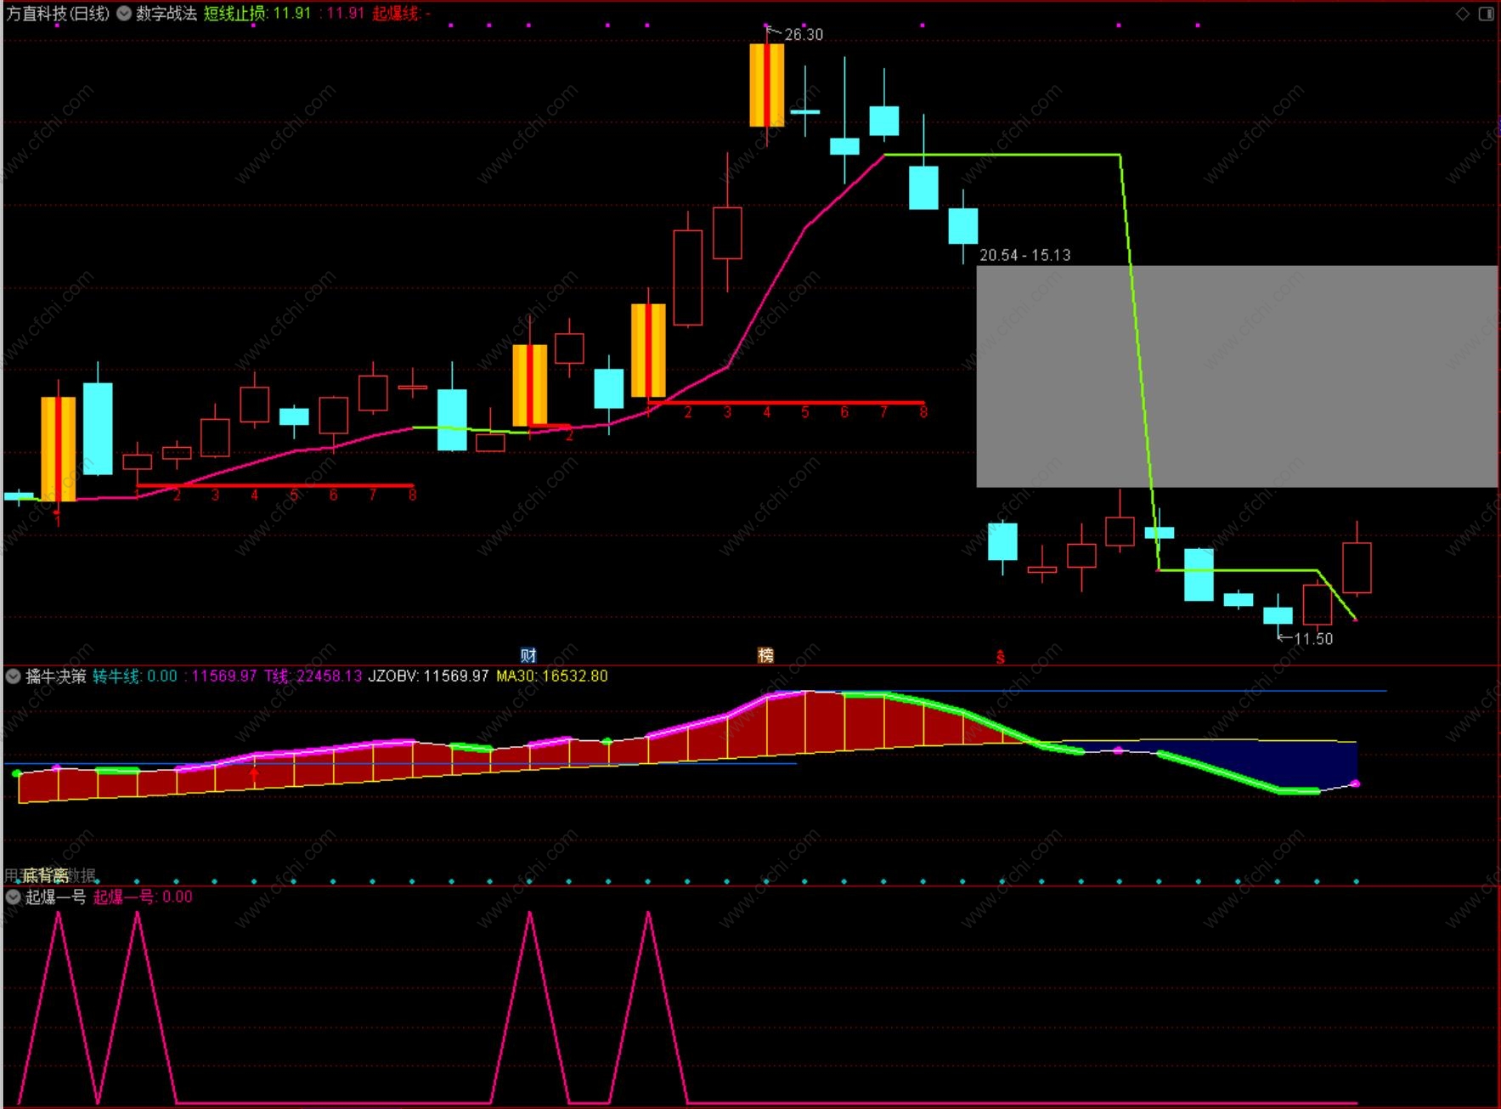Viewport: 1501px width, 1109px height.
Task: Click the red up arrow in 擒牛决策 panel
Action: pyautogui.click(x=254, y=774)
